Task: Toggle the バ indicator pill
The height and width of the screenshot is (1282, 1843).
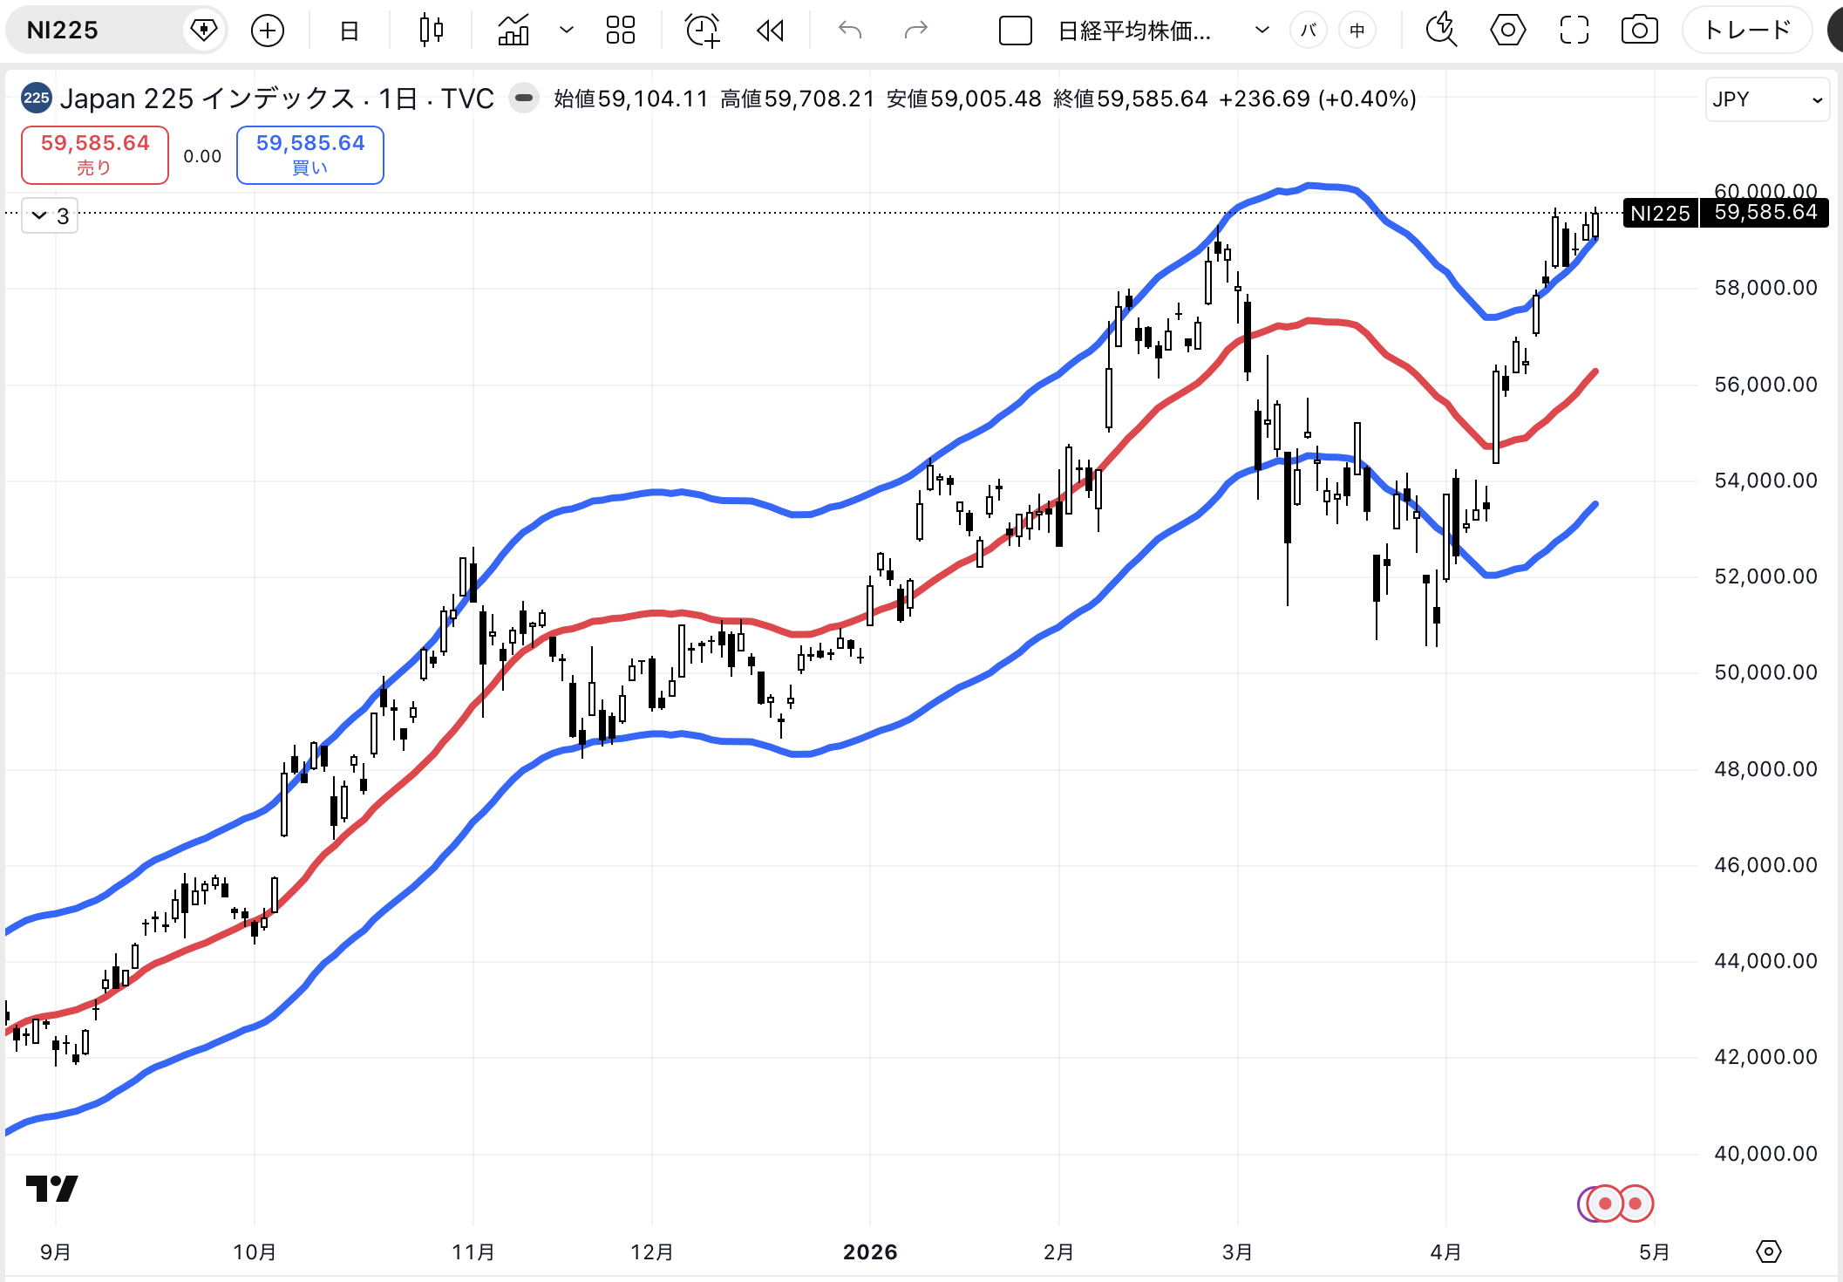Action: 1308,31
